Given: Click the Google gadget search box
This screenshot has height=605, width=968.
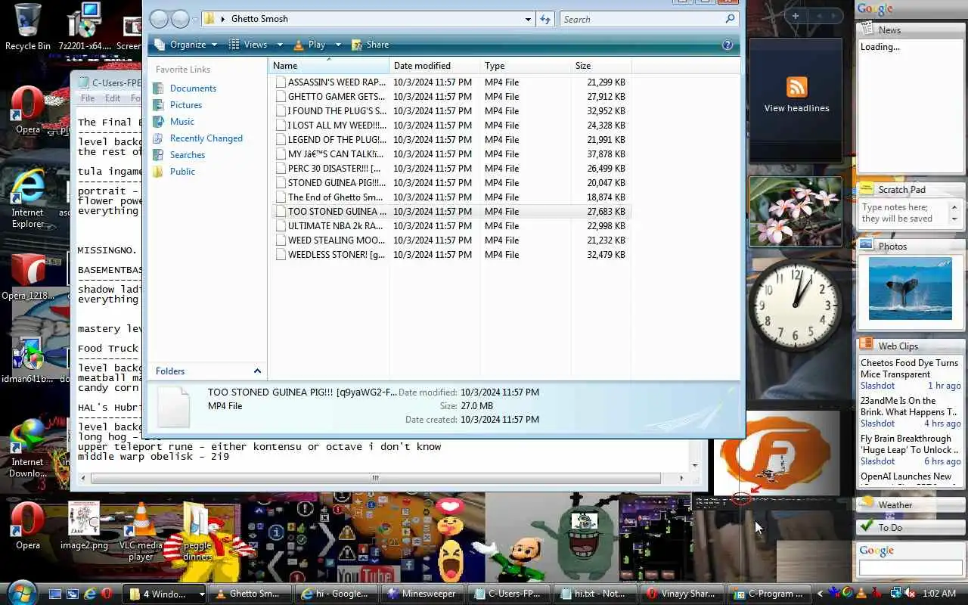Looking at the screenshot, I should click(x=910, y=566).
